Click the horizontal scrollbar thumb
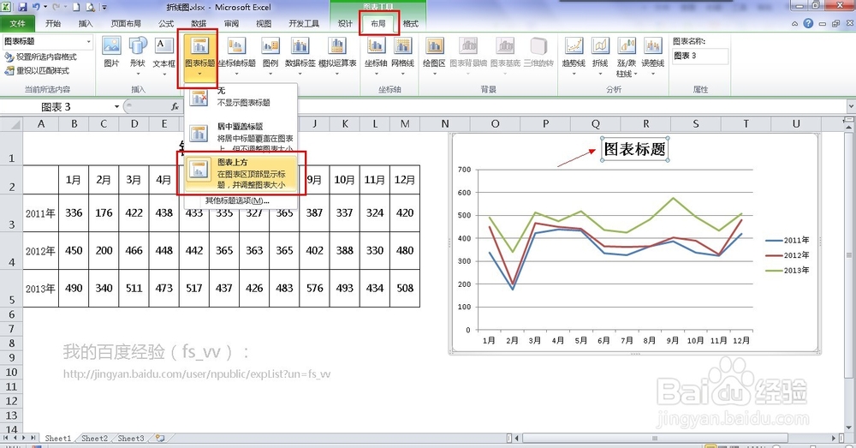 (x=655, y=439)
